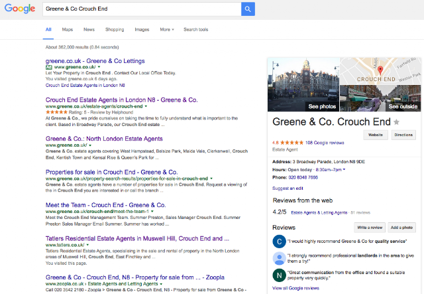
Task: Open Estate Agents & Letting Agents reviews link
Action: (319, 213)
